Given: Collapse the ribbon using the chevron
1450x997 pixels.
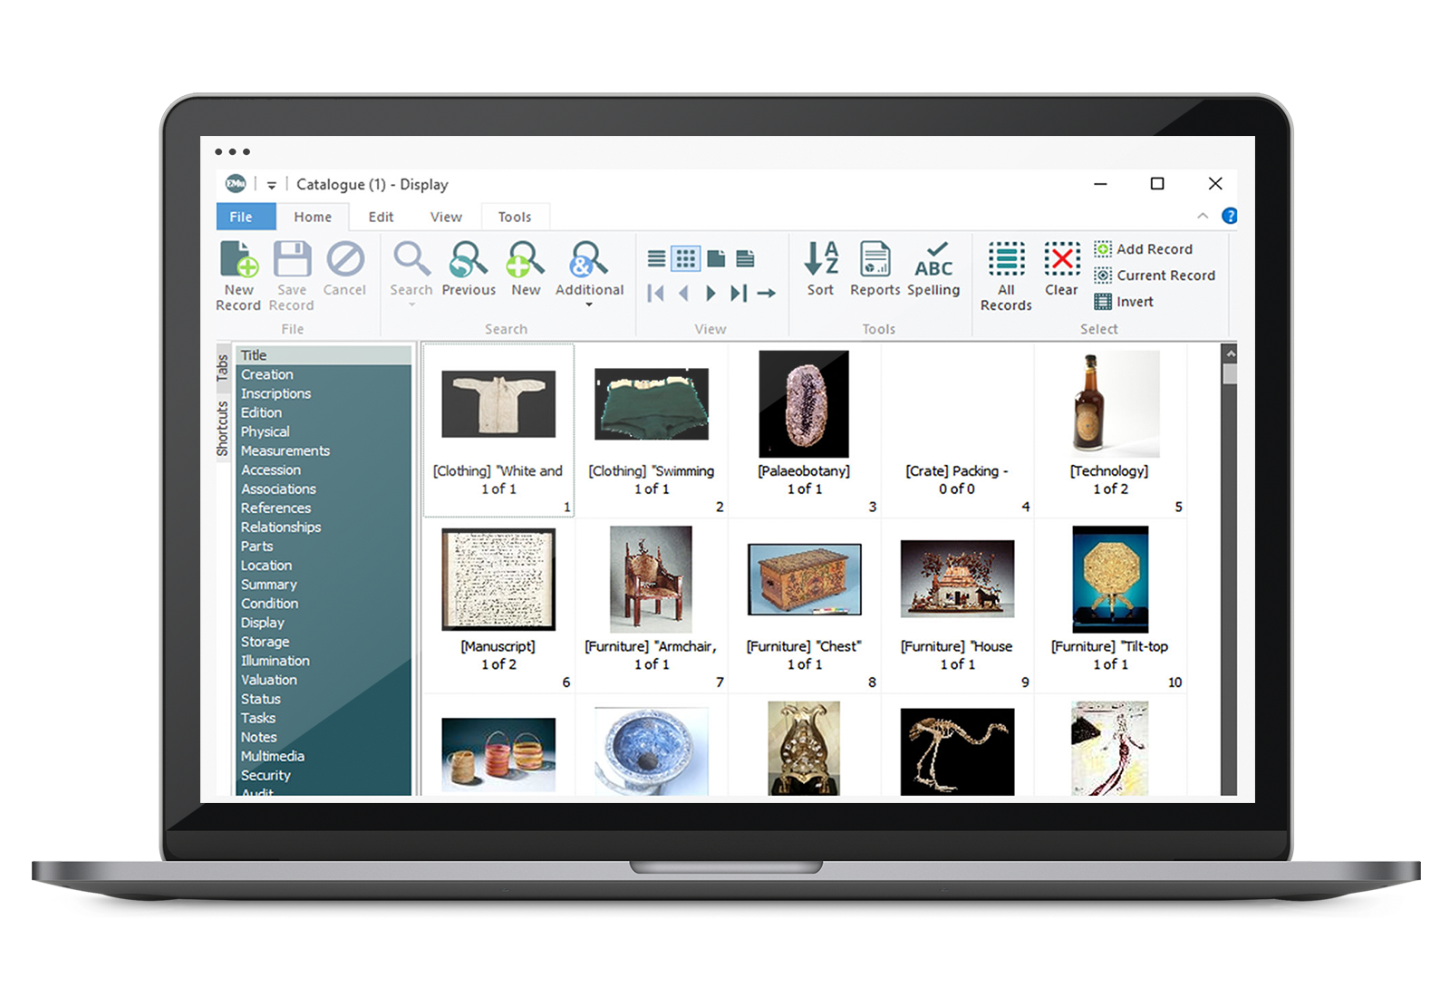Looking at the screenshot, I should pos(1203,216).
